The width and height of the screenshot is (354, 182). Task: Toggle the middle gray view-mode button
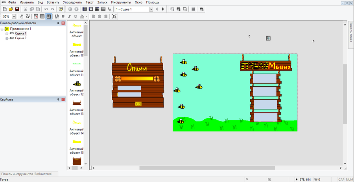click(x=42, y=16)
